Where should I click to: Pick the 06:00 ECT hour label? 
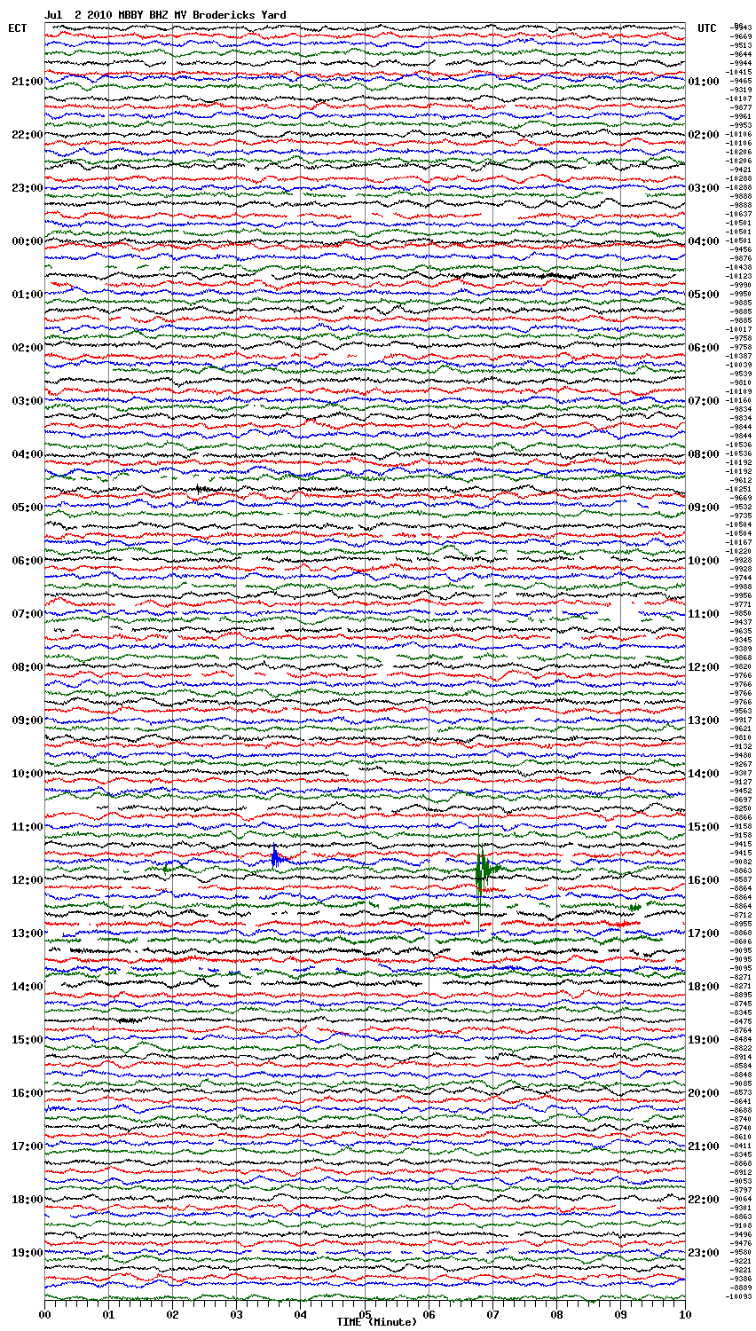(x=28, y=561)
